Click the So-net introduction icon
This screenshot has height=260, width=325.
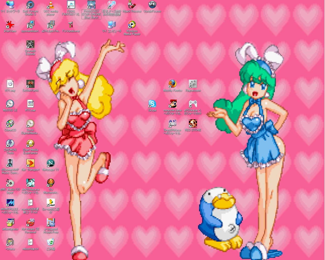(51, 203)
